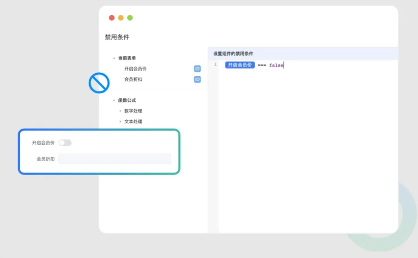Click the ID badge beside 会员折扣
418x258 pixels.
coord(197,80)
